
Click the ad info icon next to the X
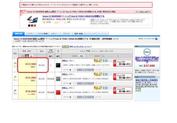[157, 77]
